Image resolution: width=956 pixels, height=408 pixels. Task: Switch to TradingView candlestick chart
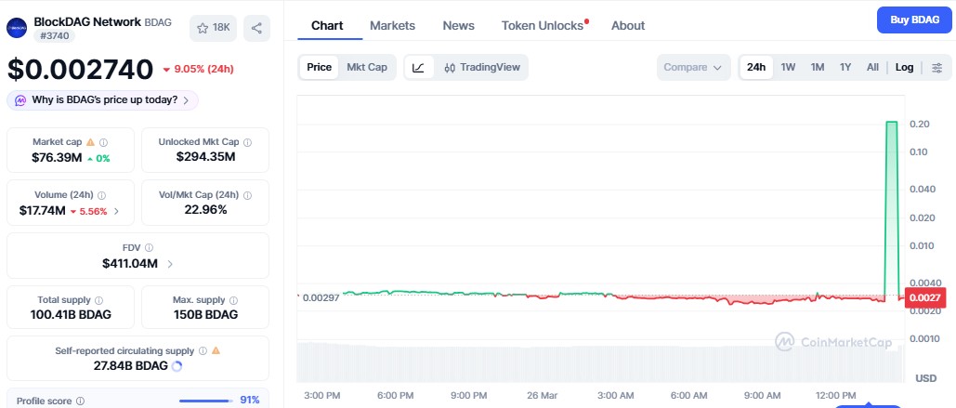pyautogui.click(x=481, y=67)
